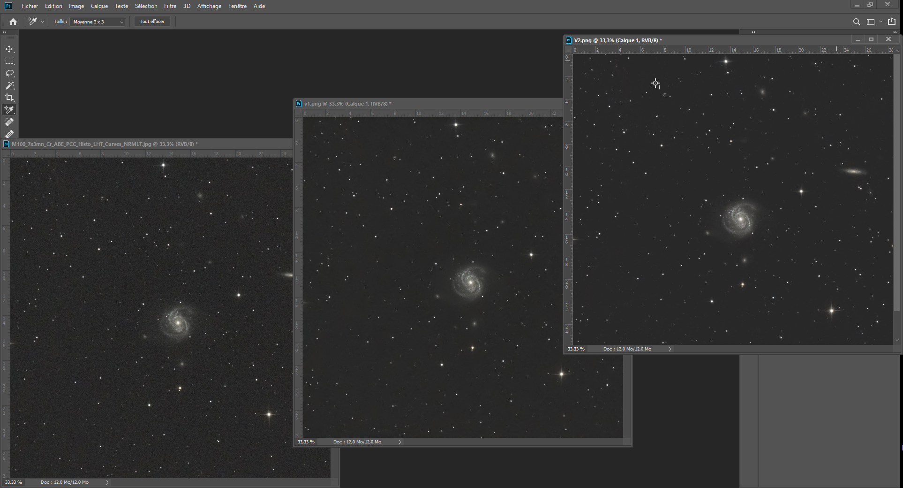Screen dimensions: 903x488
Task: Open the Edition menu
Action: 53,6
